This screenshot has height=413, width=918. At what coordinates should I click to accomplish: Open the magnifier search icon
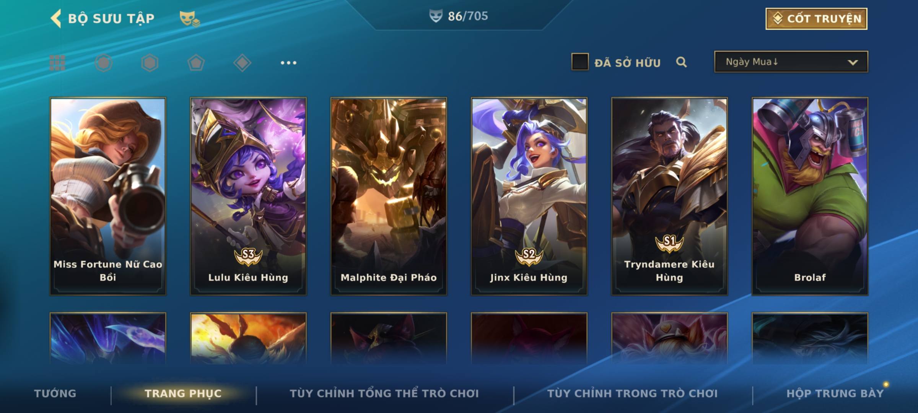point(681,62)
